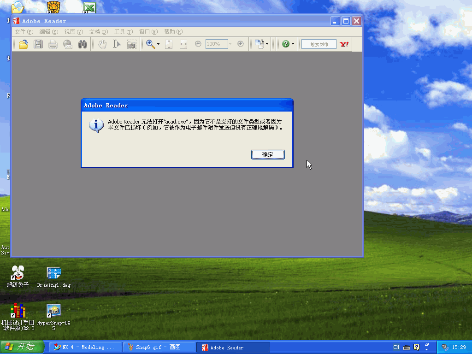Open dropdown arrow beside page conversion icon
Screen dimensions: 472x354
[x=267, y=44]
